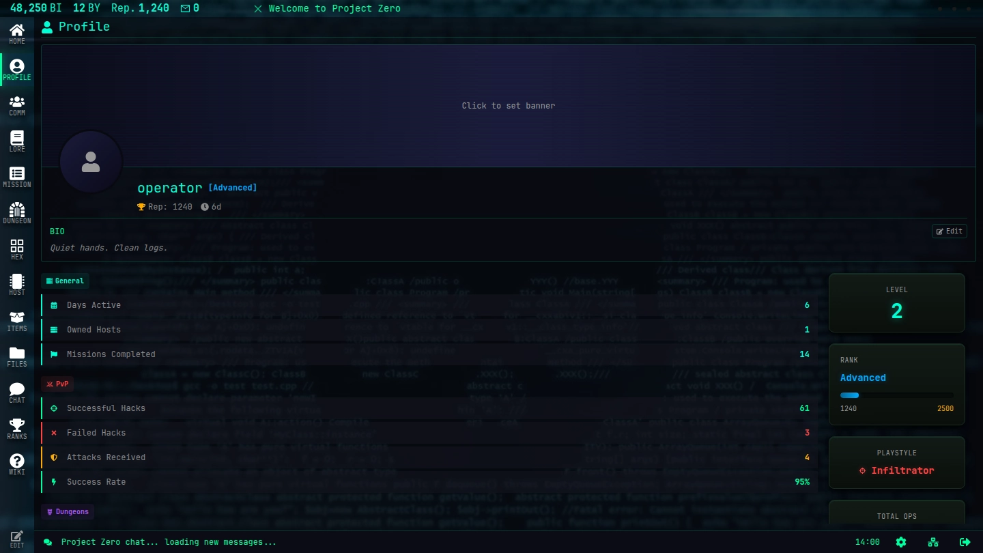Open the Wiki help page
983x553 pixels.
click(x=17, y=464)
